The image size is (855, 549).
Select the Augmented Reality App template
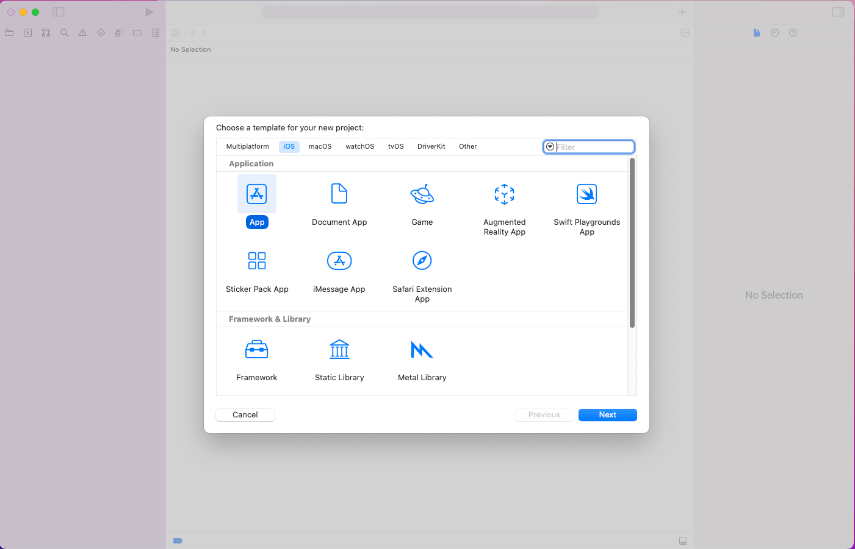(x=504, y=195)
